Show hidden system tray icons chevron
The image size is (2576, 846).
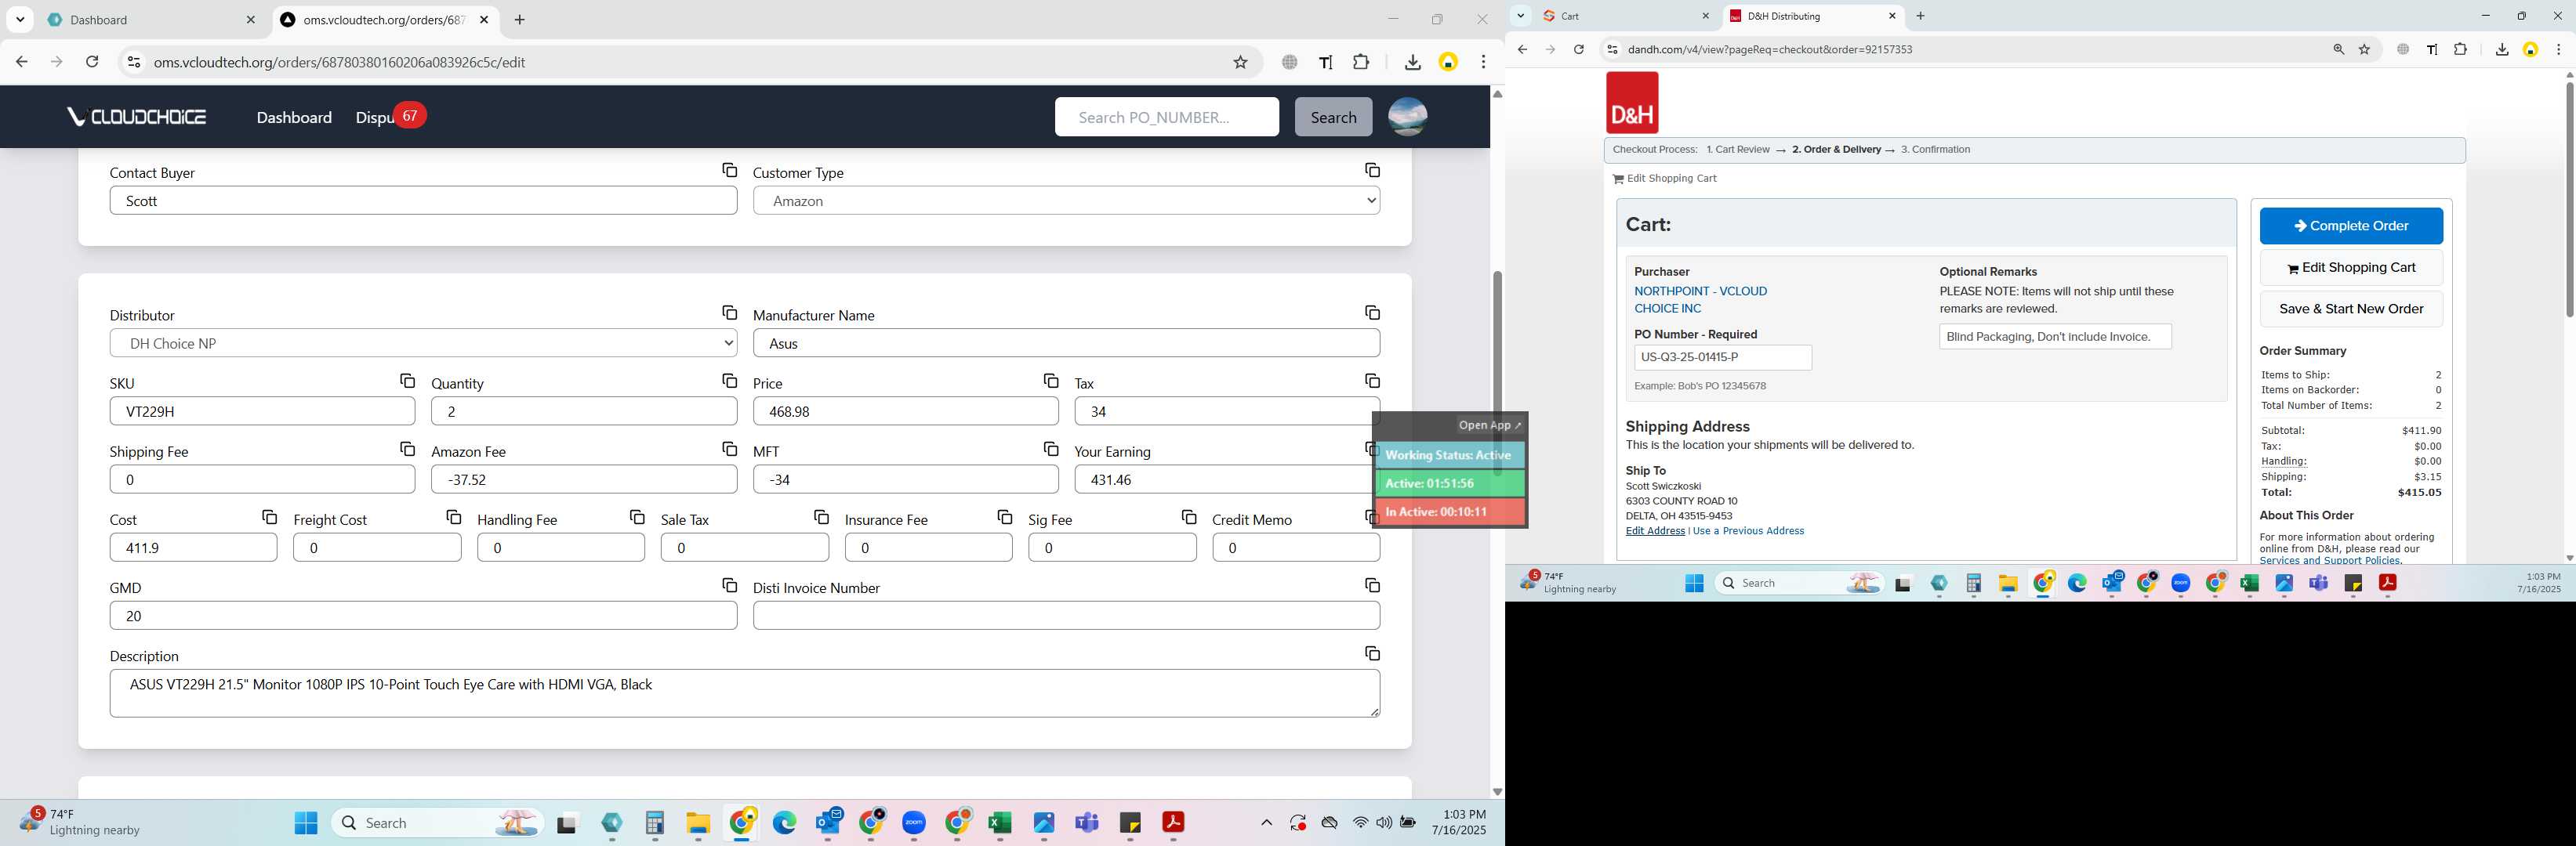click(1266, 823)
